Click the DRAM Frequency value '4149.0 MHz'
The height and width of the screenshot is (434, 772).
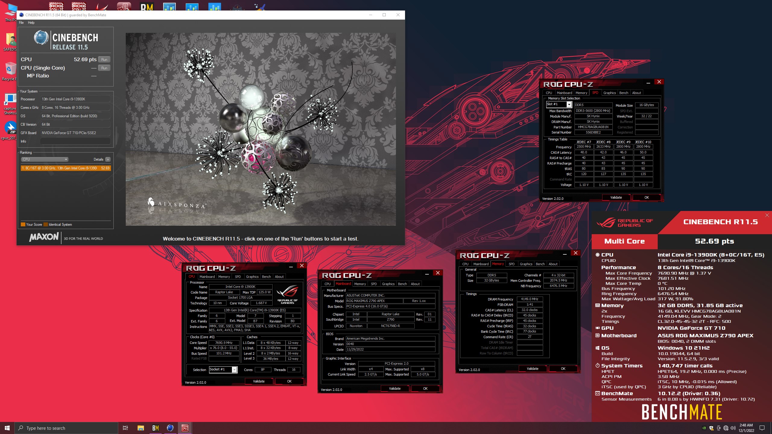point(530,299)
